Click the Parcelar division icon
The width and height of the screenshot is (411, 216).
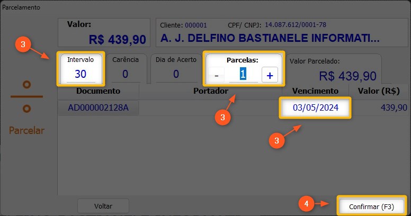click(26, 97)
